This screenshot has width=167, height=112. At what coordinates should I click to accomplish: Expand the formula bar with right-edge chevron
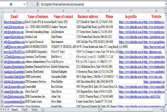click(166, 4)
